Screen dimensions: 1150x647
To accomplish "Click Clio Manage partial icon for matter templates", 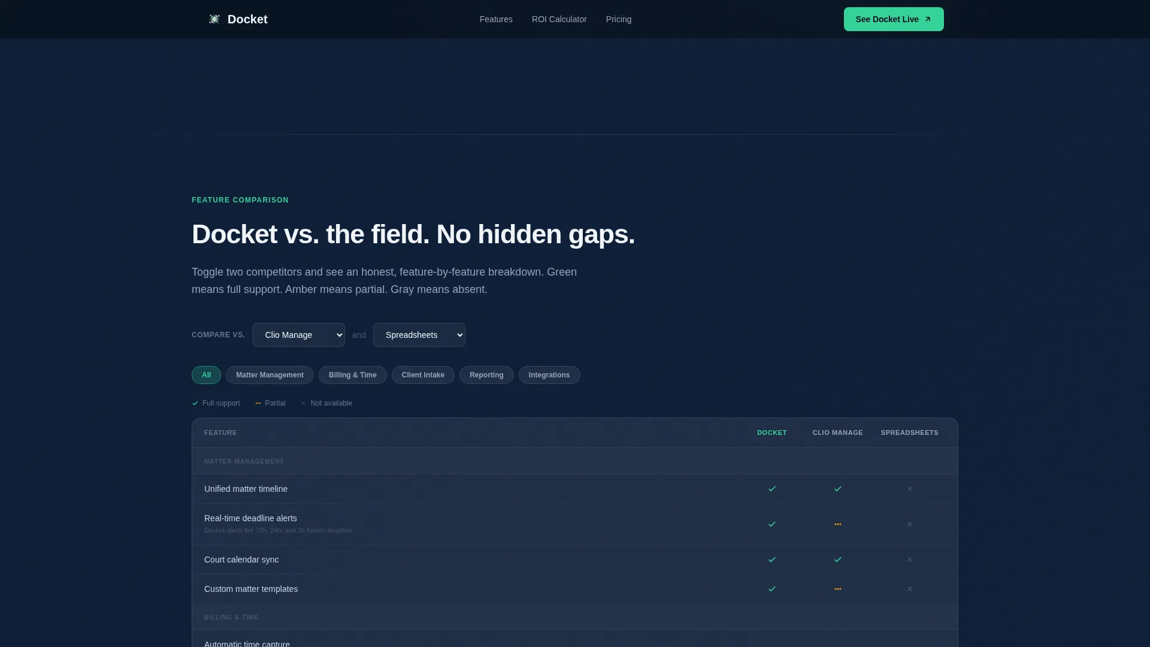I will click(838, 589).
